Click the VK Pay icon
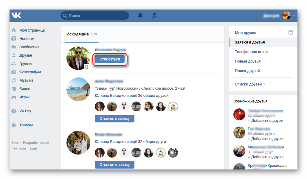The height and width of the screenshot is (179, 307). coord(14,110)
